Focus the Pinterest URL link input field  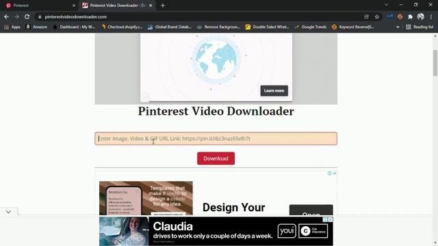216,139
